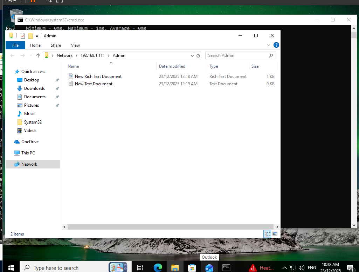
Task: Open Explorer help question mark icon
Action: point(276,45)
